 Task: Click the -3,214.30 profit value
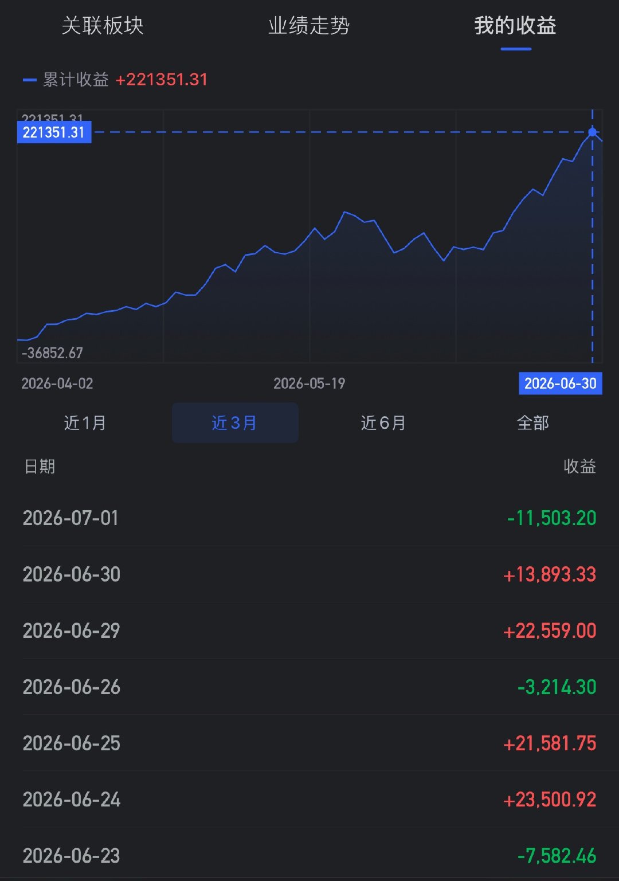pos(557,687)
